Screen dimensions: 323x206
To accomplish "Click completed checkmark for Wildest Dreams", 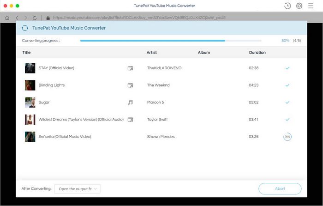I will 287,119.
